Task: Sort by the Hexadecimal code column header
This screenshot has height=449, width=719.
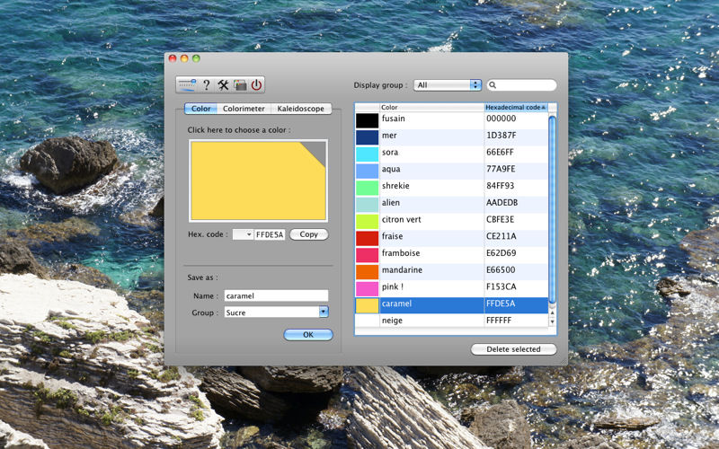Action: point(516,107)
